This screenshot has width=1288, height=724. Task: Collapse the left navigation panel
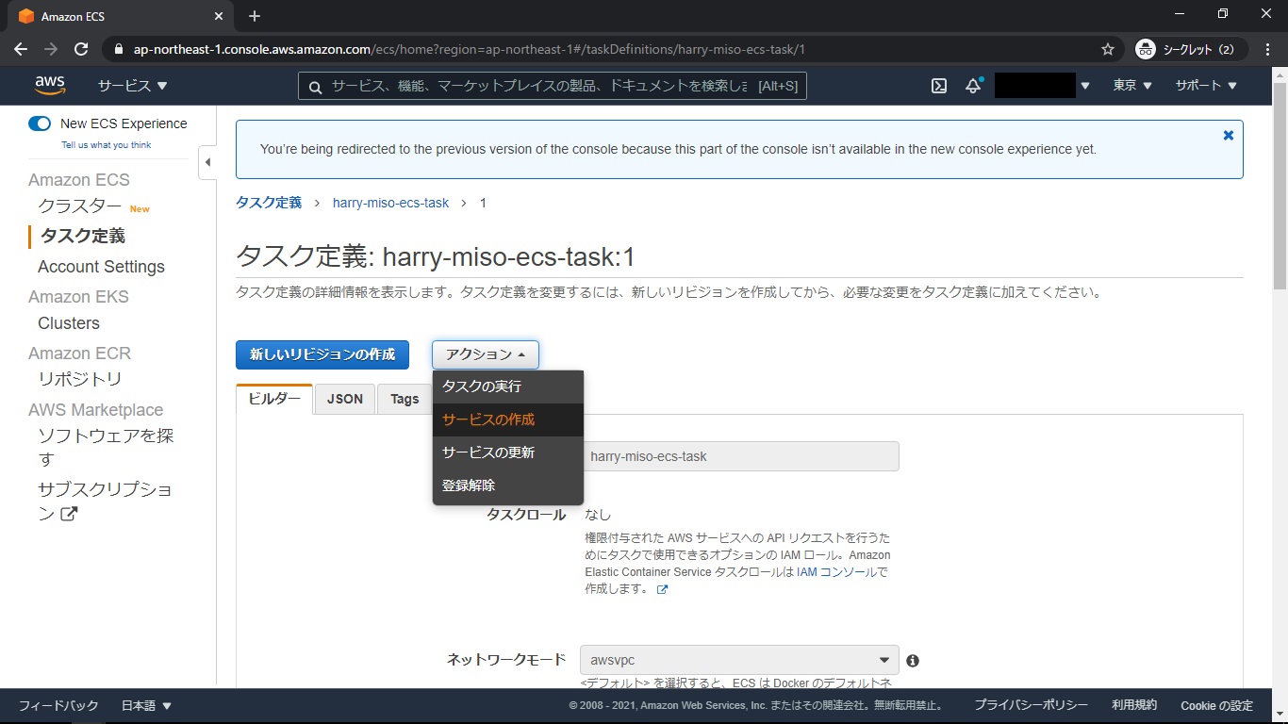(x=207, y=162)
